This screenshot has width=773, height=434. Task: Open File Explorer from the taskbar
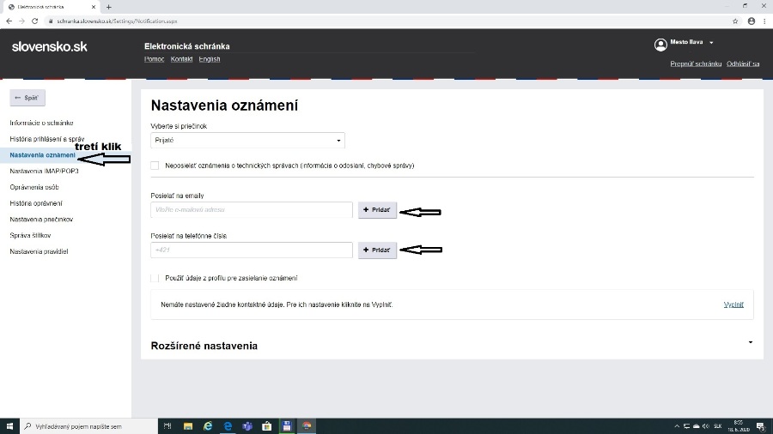pos(188,426)
